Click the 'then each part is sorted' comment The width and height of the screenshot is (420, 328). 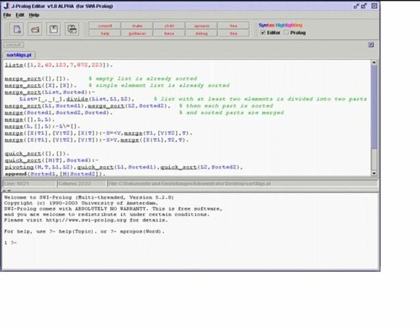[x=226, y=106]
